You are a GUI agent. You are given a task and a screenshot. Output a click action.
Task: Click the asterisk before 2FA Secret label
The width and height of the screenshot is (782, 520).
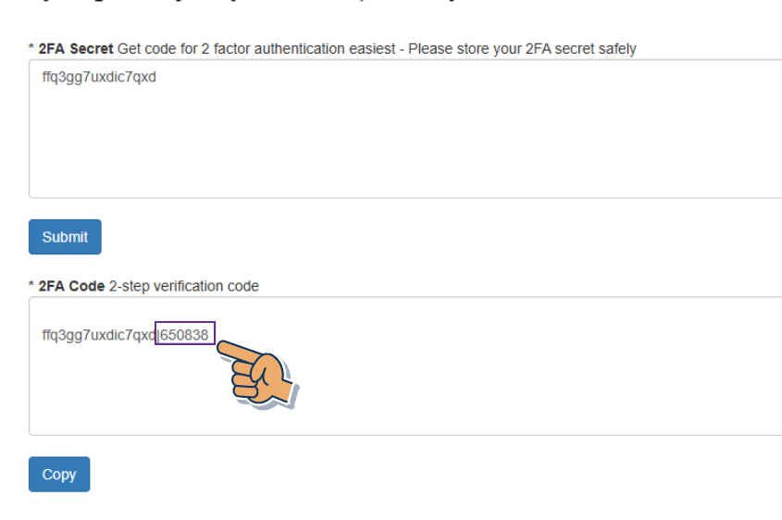(31, 49)
